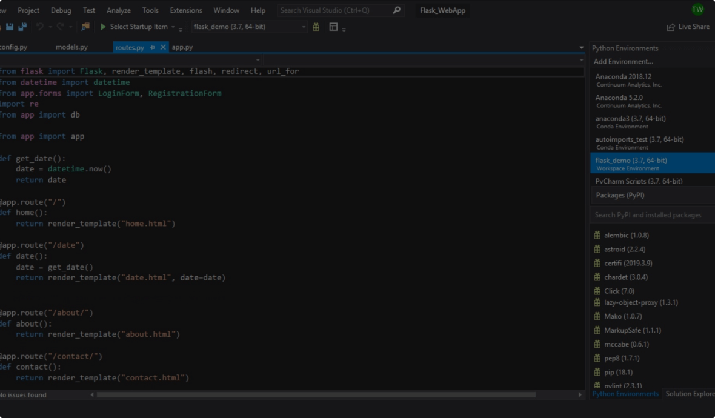This screenshot has width=715, height=418.
Task: Open Python package icon beside environment selector
Action: click(316, 27)
